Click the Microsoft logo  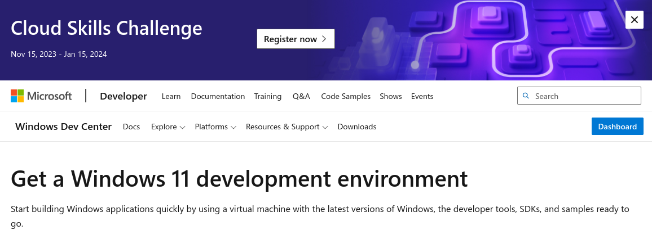[41, 96]
